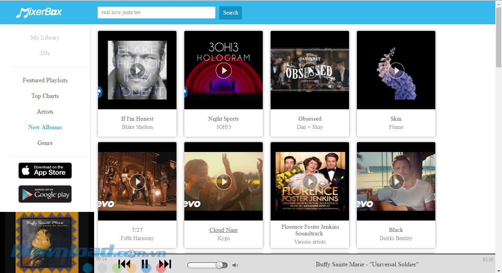Mute audio with the speaker icon
This screenshot has width=502, height=273.
[x=235, y=266]
